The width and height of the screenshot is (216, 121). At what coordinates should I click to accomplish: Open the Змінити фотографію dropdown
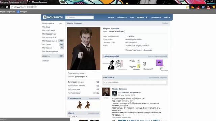click(x=77, y=77)
